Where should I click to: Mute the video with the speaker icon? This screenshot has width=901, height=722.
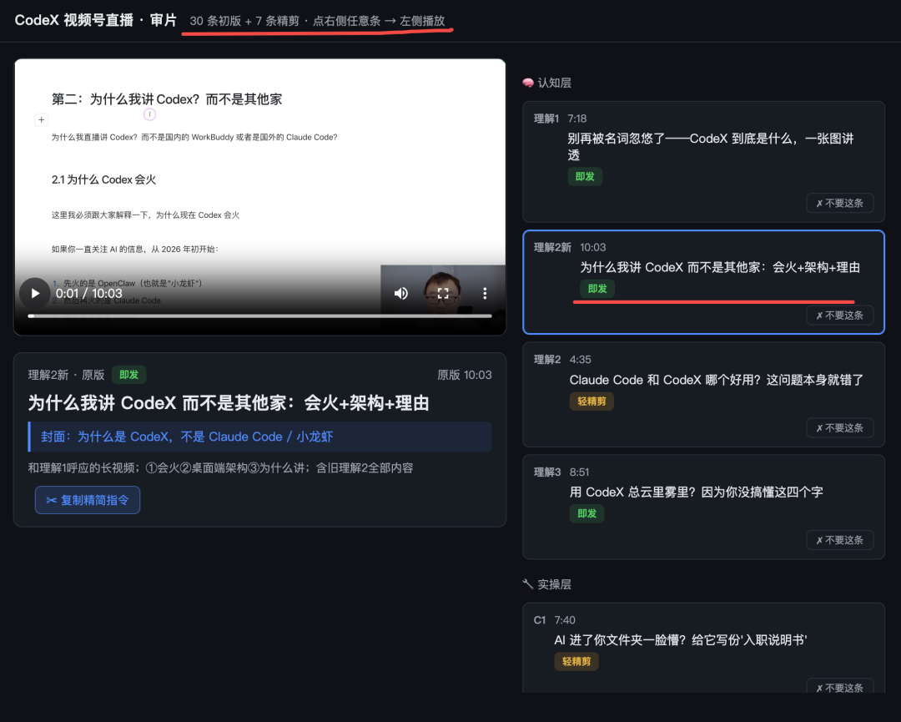pyautogui.click(x=401, y=293)
